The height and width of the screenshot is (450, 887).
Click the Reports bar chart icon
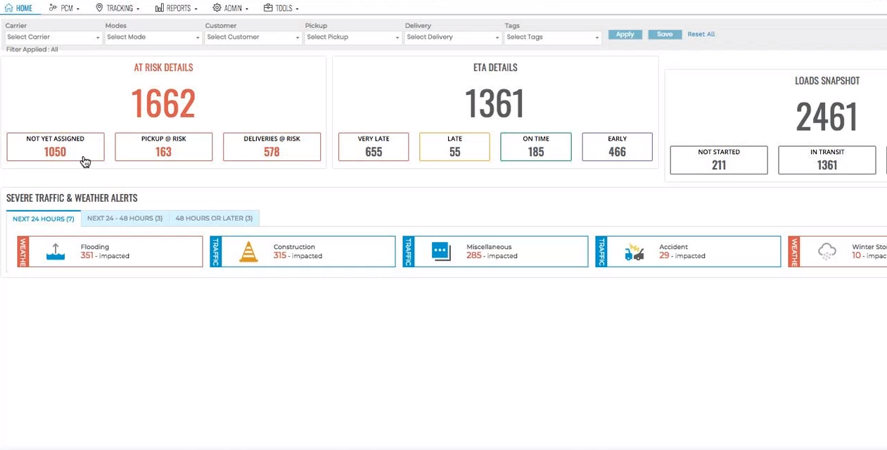point(160,8)
